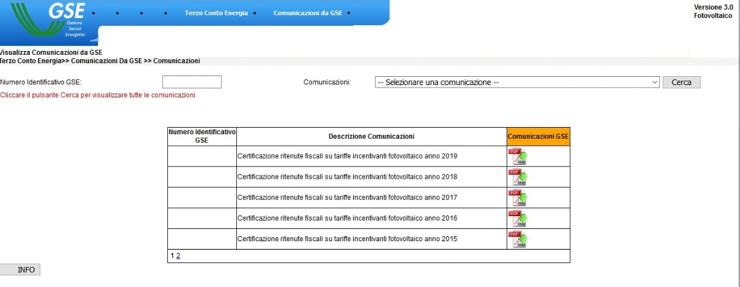Image resolution: width=740 pixels, height=287 pixels.
Task: Click the breadcrumb Terzo Conto Energia>> Comunicazioni text
Action: [99, 61]
